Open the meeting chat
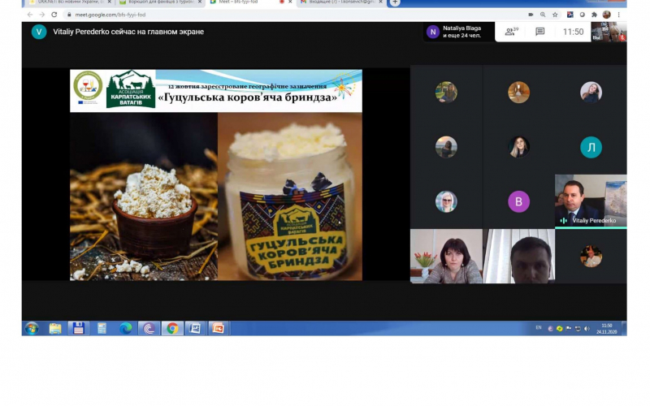Viewport: 650px width, 406px height. [x=539, y=32]
